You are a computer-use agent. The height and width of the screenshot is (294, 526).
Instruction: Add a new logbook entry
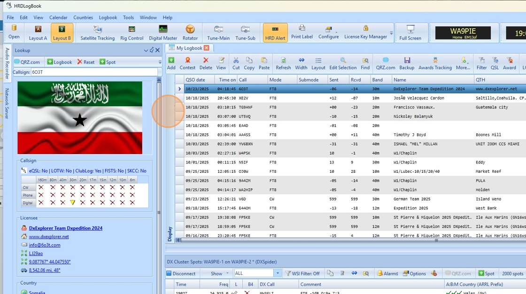point(171,63)
